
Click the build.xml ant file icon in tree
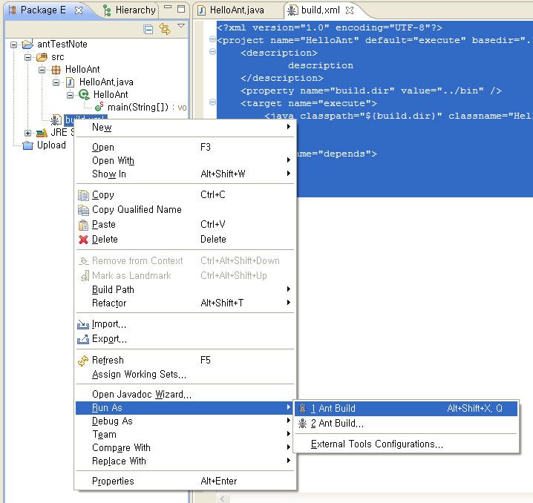56,119
